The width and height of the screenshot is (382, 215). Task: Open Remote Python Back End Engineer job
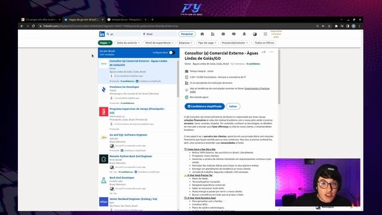point(131,156)
